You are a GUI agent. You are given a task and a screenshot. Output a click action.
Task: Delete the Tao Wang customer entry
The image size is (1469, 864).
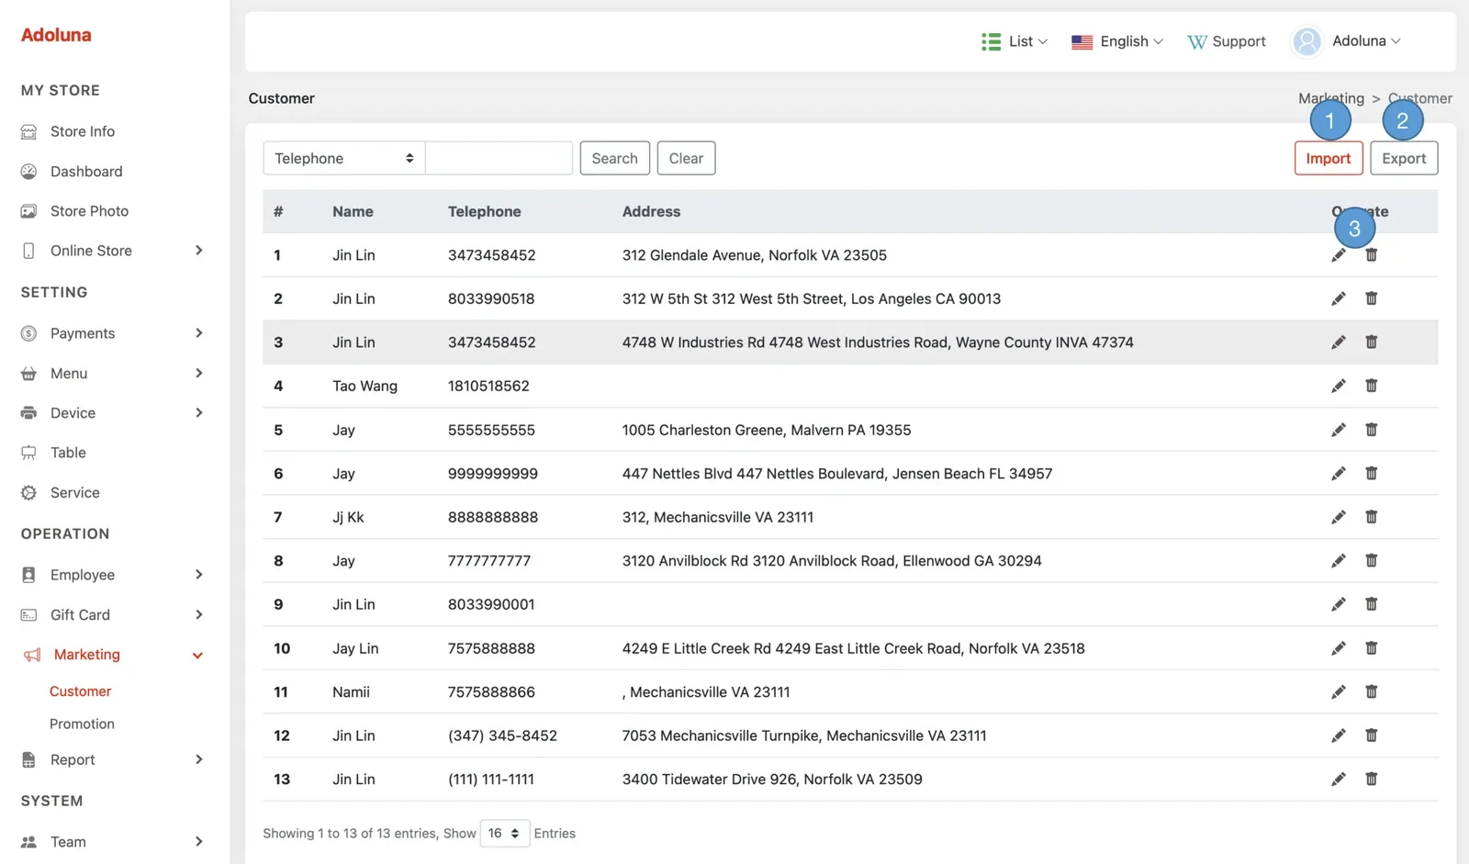[1372, 386]
